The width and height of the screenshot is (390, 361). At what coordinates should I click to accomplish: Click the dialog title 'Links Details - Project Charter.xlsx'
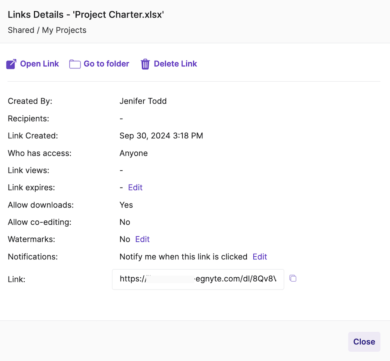tap(86, 15)
